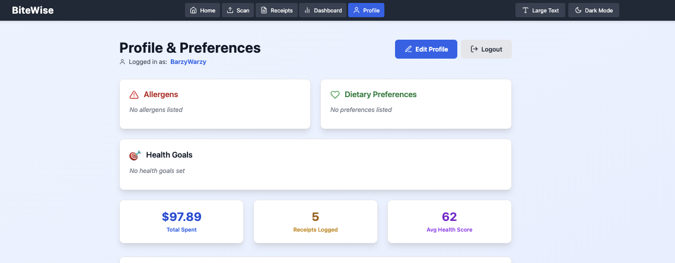This screenshot has width=675, height=263.
Task: Click the heart icon by Dietary Preferences
Action: click(x=335, y=95)
